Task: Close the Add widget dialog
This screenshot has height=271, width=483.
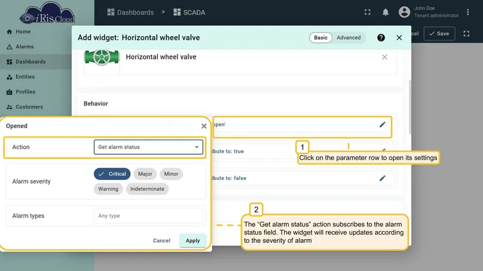Action: [399, 37]
